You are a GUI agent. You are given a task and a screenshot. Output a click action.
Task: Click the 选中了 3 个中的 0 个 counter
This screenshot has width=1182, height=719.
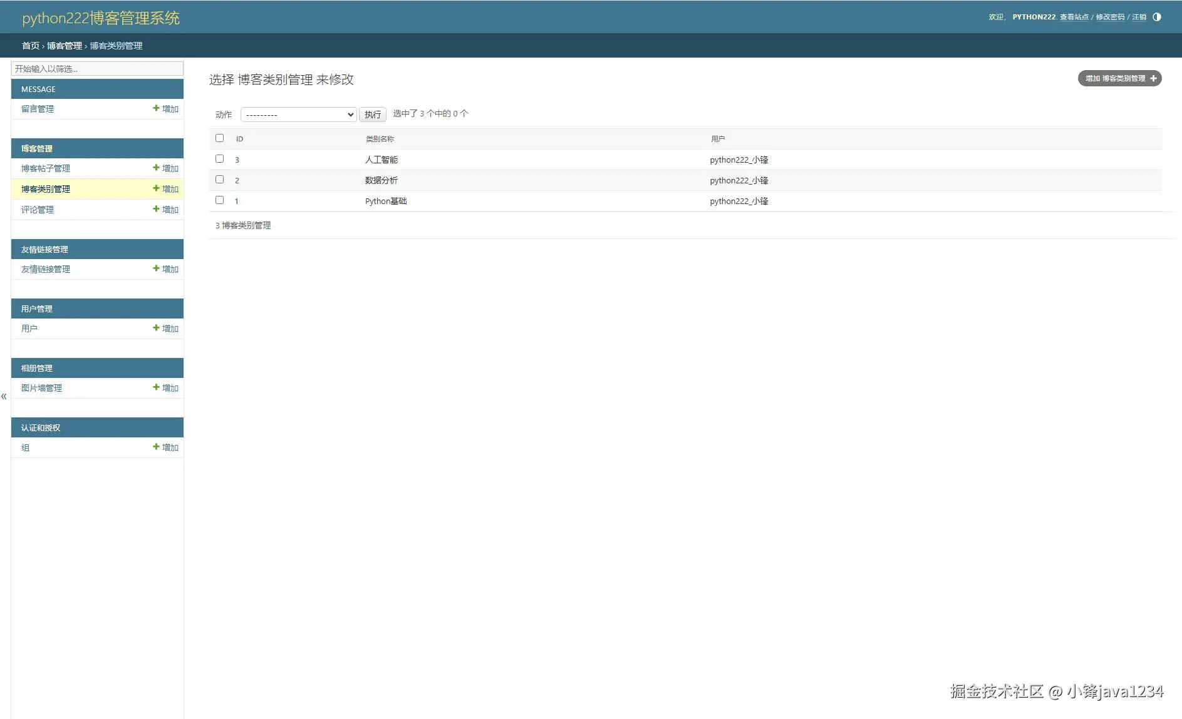[x=430, y=113]
